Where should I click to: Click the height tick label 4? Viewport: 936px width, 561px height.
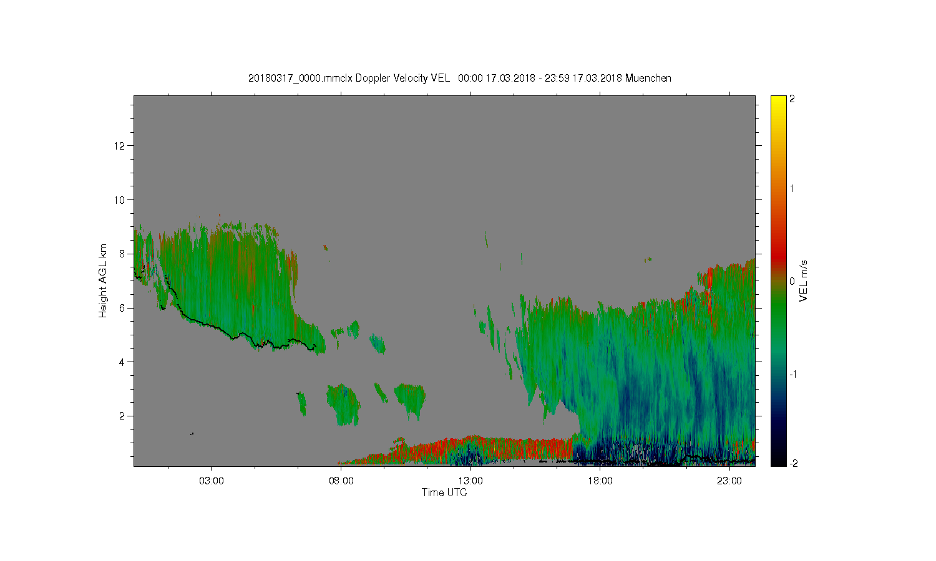(x=122, y=362)
